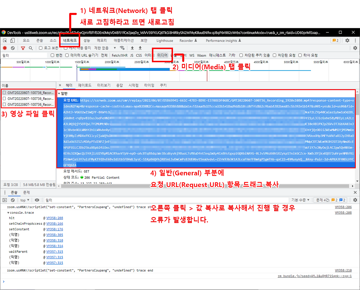Screen dimensions: 360x290
Task: Open the VM358:166 source link
Action: [55, 224]
